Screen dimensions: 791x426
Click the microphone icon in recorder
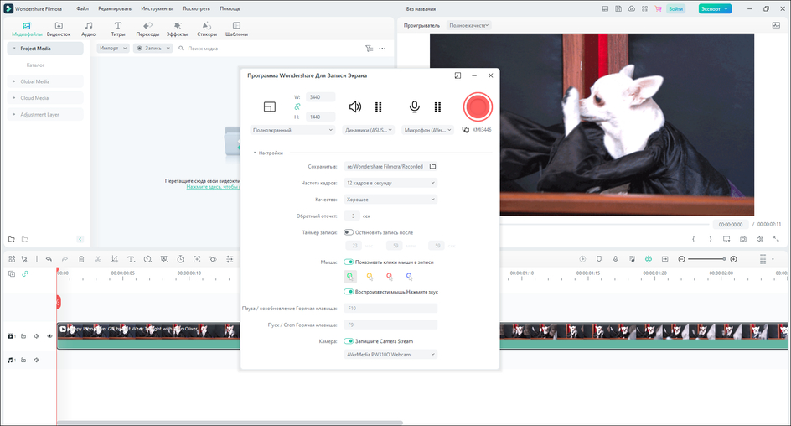pyautogui.click(x=414, y=106)
